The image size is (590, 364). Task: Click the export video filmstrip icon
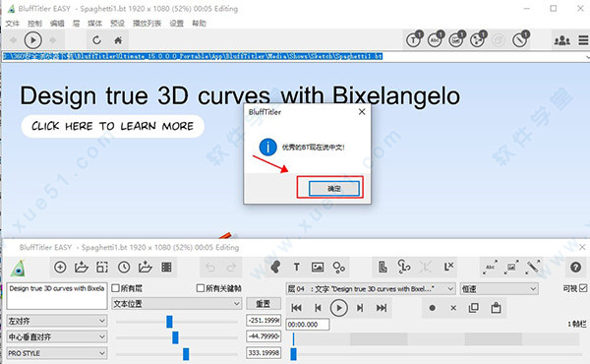tap(166, 268)
